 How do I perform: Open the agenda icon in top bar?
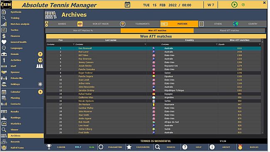pos(127,5)
